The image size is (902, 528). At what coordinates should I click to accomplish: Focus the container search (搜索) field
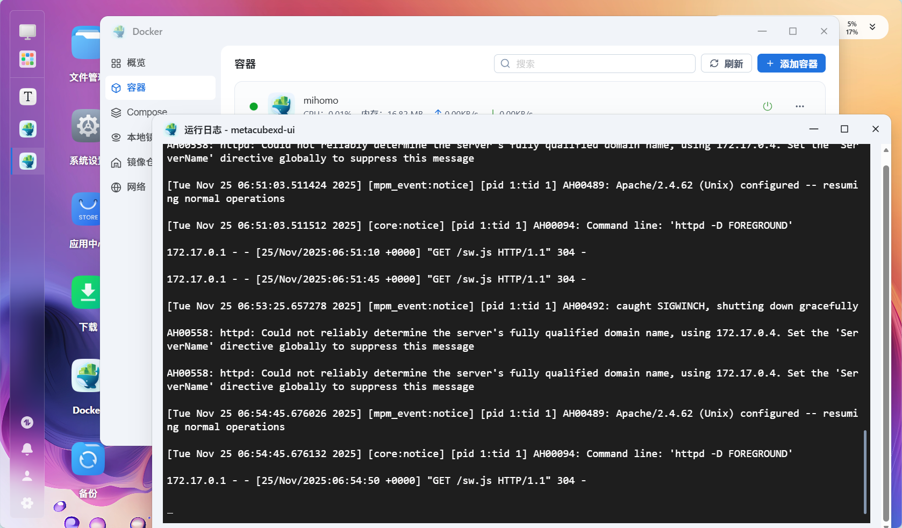[x=595, y=63]
